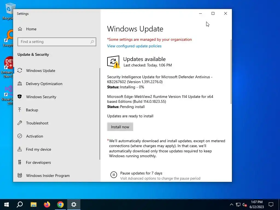Click the Windows Security shield icon

click(x=20, y=97)
